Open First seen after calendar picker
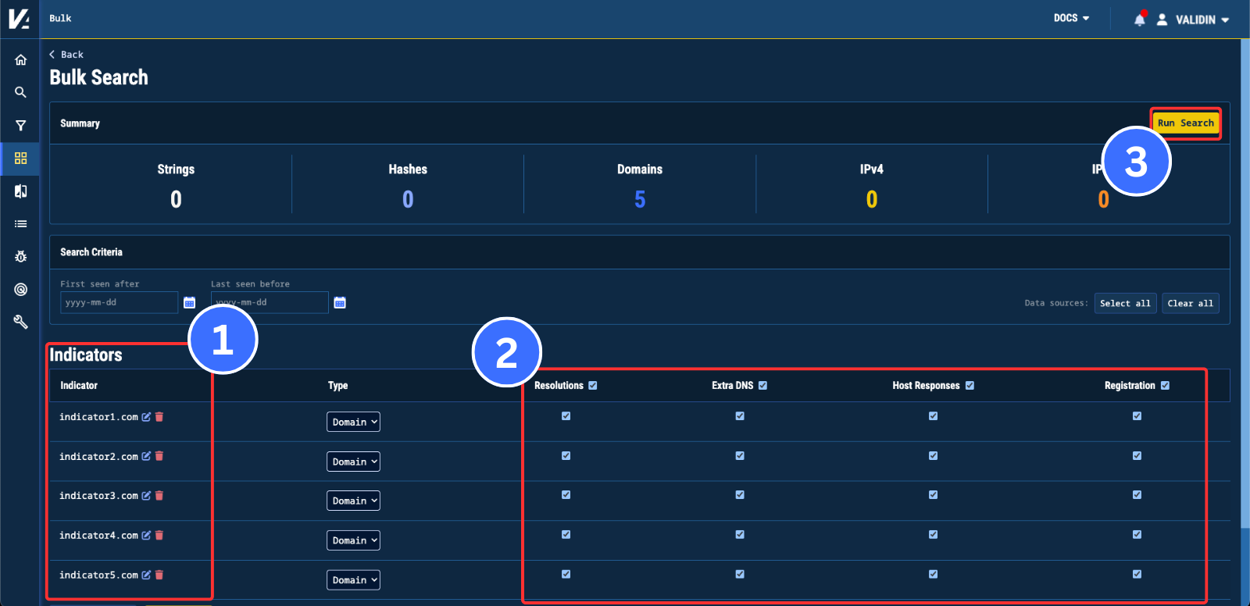1250x606 pixels. click(189, 302)
